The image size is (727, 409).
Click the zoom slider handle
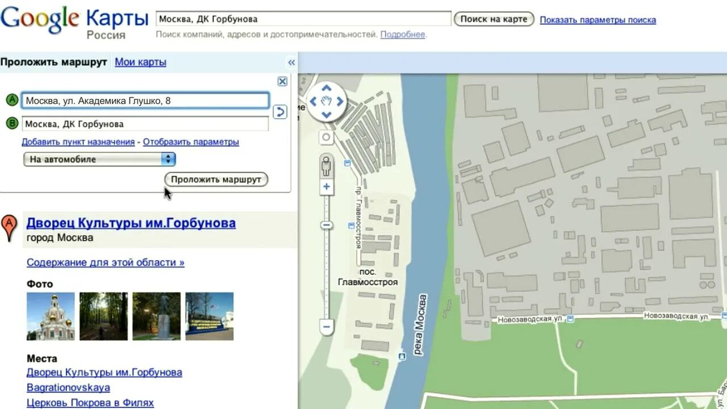pyautogui.click(x=327, y=226)
